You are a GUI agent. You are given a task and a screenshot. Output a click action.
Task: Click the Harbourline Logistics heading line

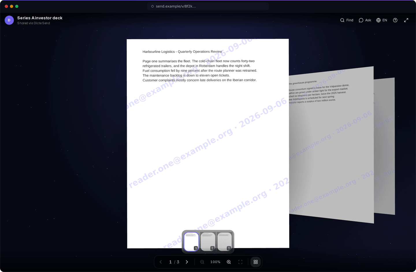182,52
